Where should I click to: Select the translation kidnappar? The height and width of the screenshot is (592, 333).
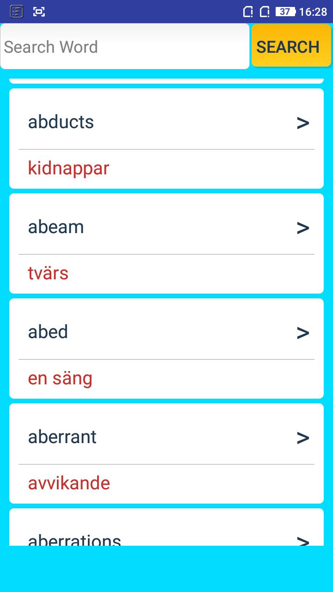(68, 168)
